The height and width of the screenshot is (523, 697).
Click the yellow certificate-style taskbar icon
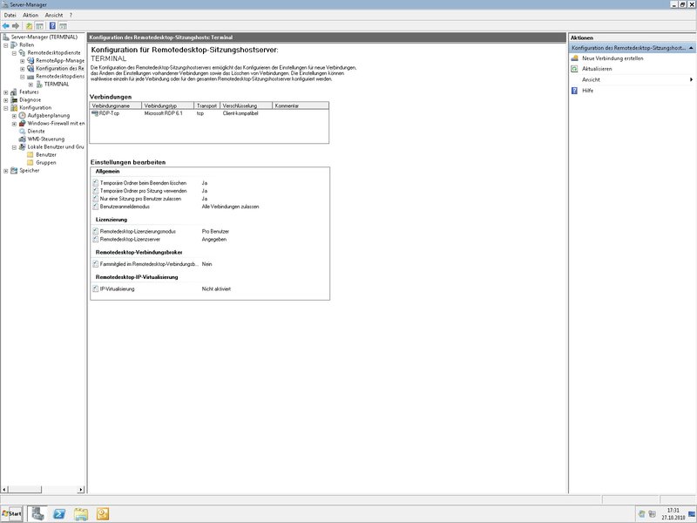click(103, 514)
